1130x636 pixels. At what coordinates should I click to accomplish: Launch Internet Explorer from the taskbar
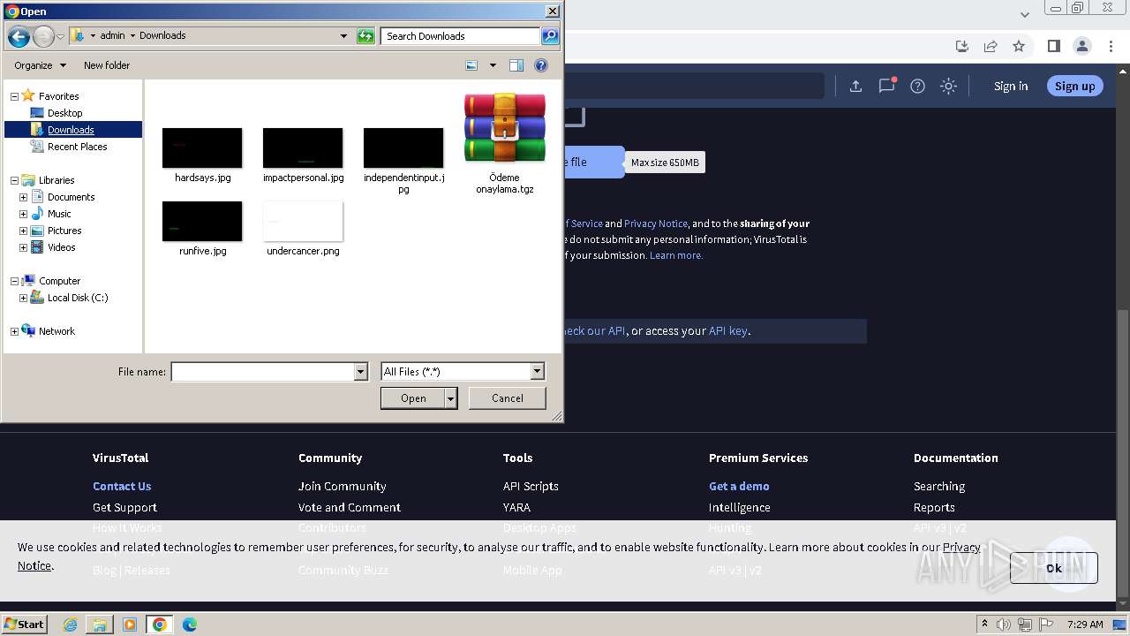(x=70, y=625)
